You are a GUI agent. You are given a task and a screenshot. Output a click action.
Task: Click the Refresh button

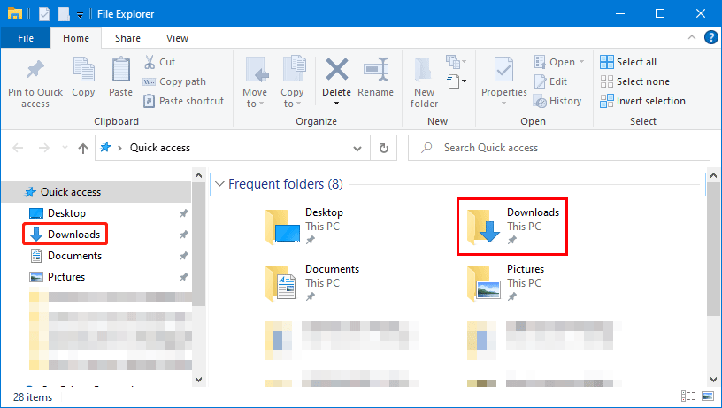[x=384, y=148]
